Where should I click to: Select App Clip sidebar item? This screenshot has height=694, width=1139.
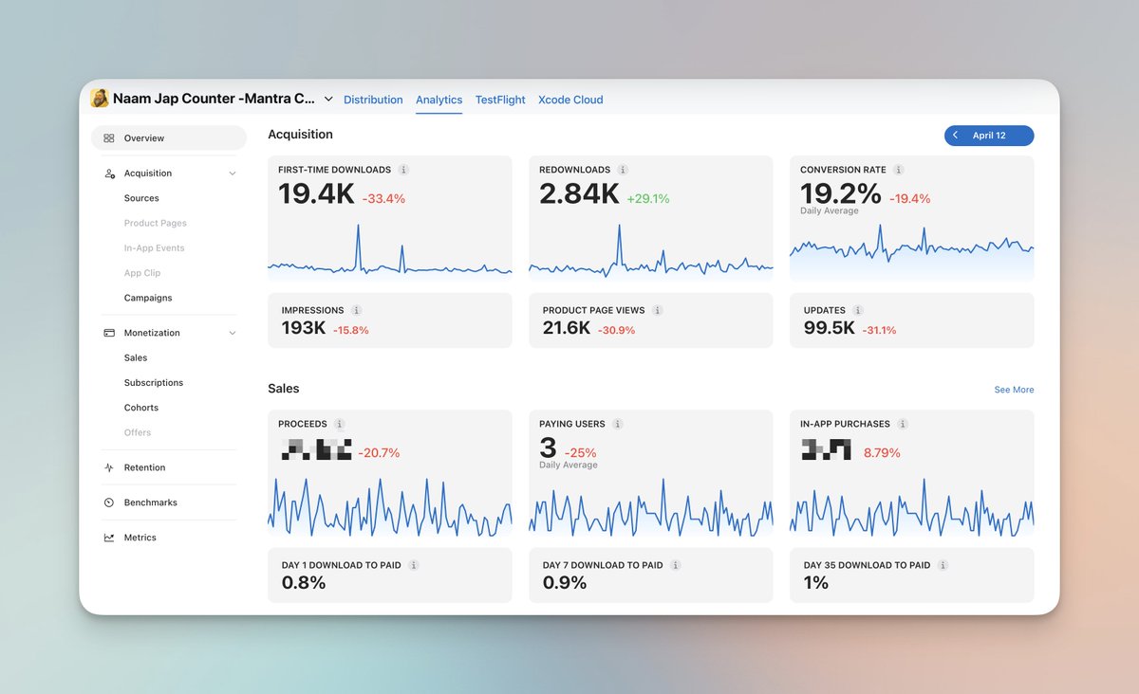(142, 273)
